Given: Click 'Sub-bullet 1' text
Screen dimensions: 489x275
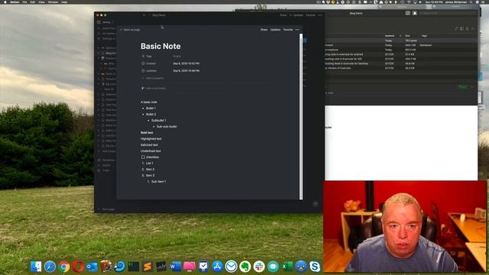Looking at the screenshot, I should point(158,121).
